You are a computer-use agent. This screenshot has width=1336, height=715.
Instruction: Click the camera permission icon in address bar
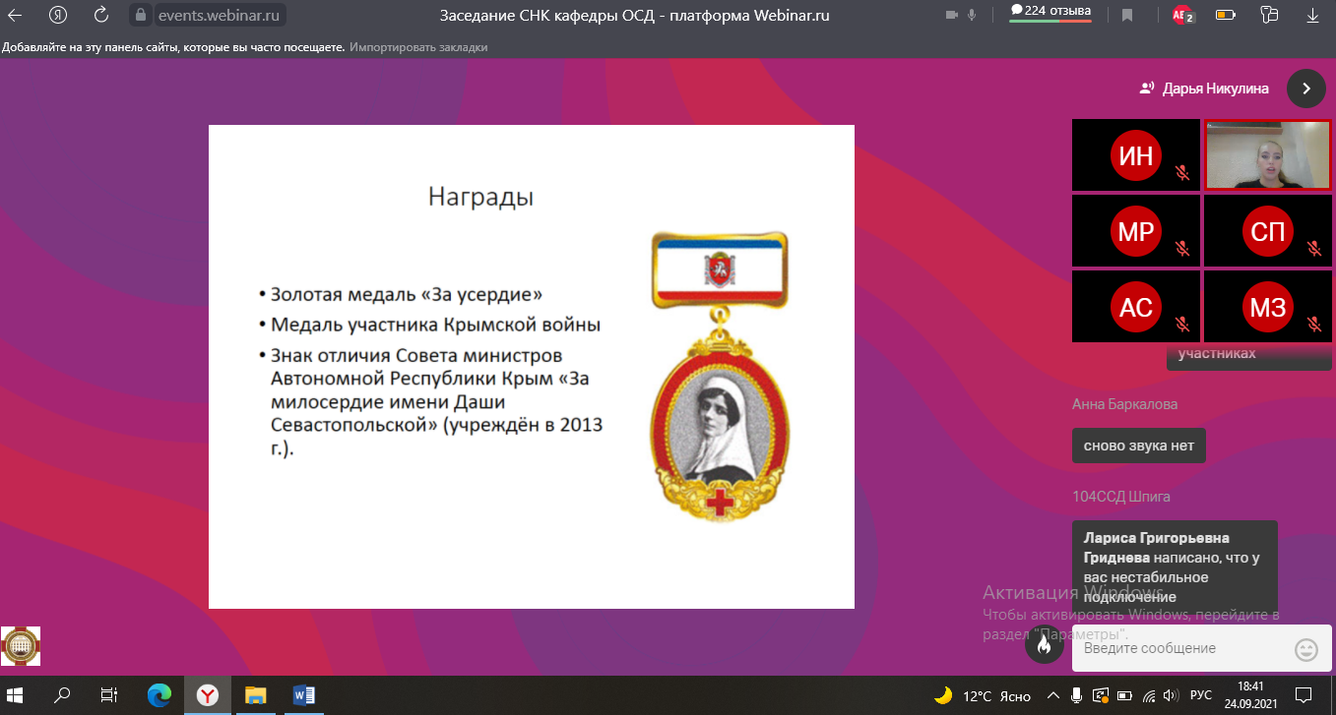pyautogui.click(x=951, y=15)
